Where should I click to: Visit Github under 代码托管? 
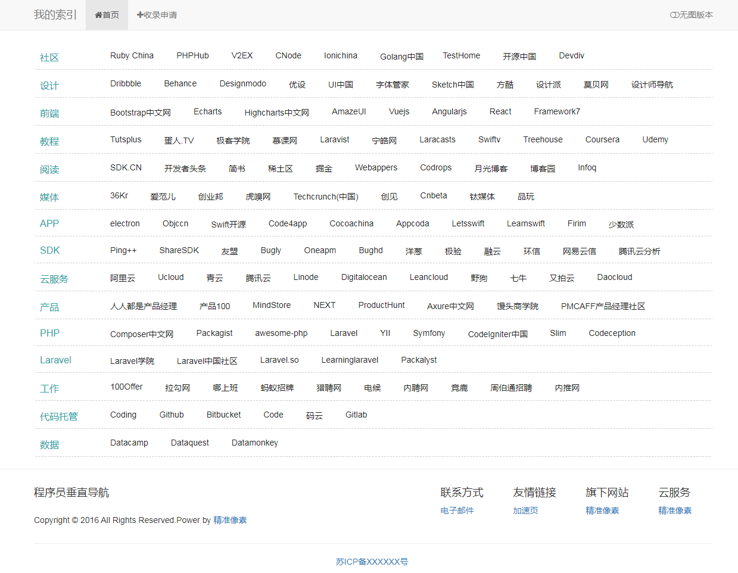(172, 415)
